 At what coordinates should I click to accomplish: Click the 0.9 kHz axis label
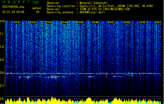[2, 60]
